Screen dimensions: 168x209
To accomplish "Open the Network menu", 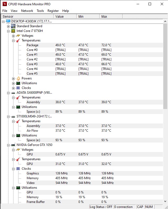I will 27,11.
